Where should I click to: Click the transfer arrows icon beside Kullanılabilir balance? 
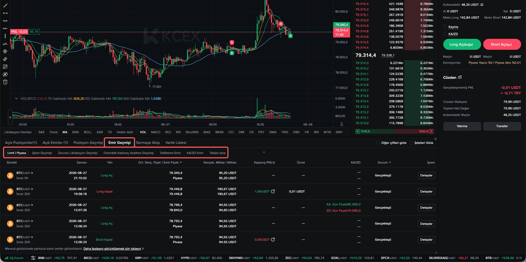click(x=482, y=5)
